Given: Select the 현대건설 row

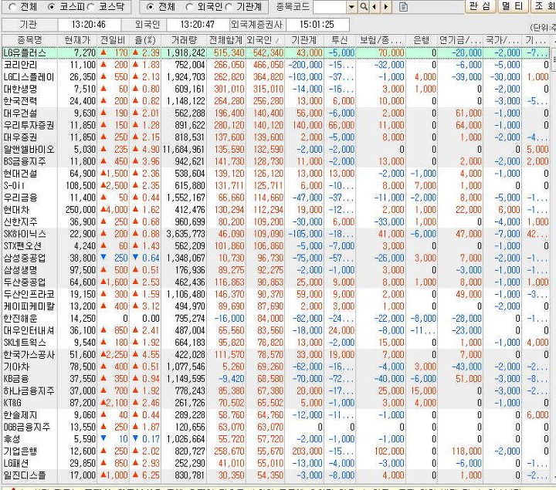Looking at the screenshot, I should 276,174.
